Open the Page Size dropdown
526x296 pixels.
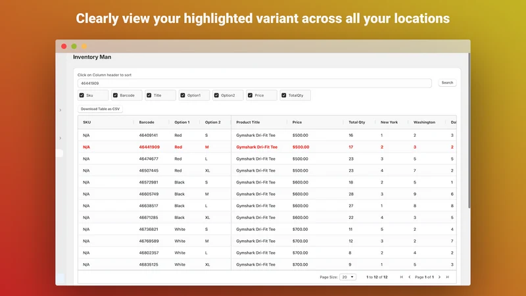point(348,277)
